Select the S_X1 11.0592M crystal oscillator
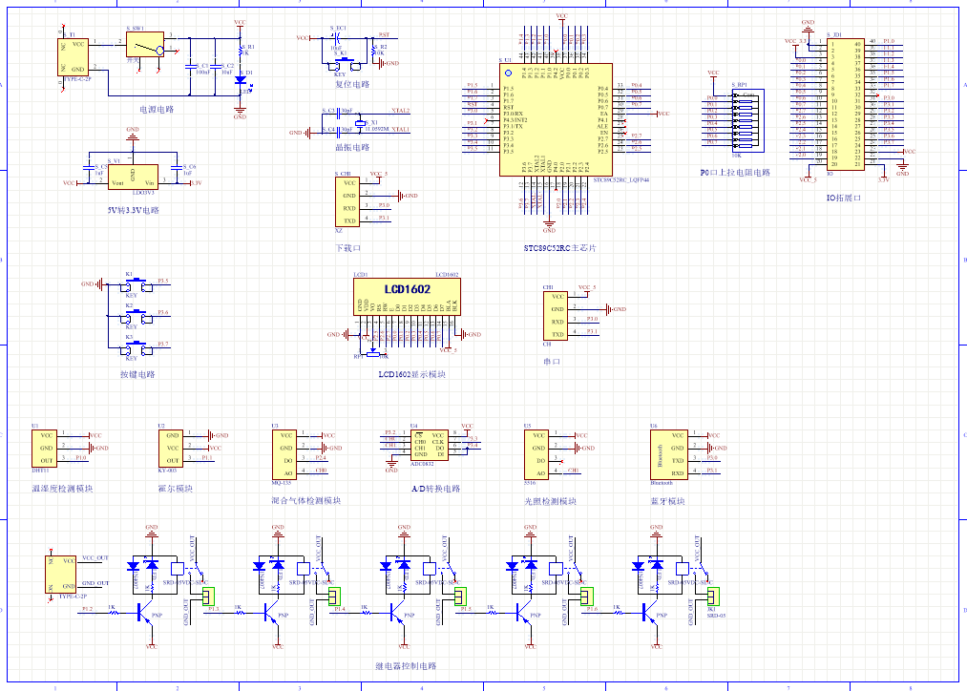 (360, 122)
